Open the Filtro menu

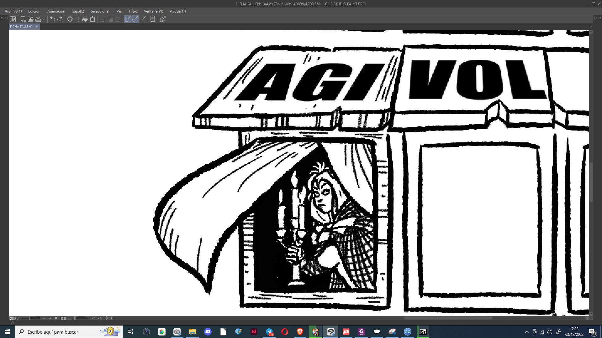point(133,11)
